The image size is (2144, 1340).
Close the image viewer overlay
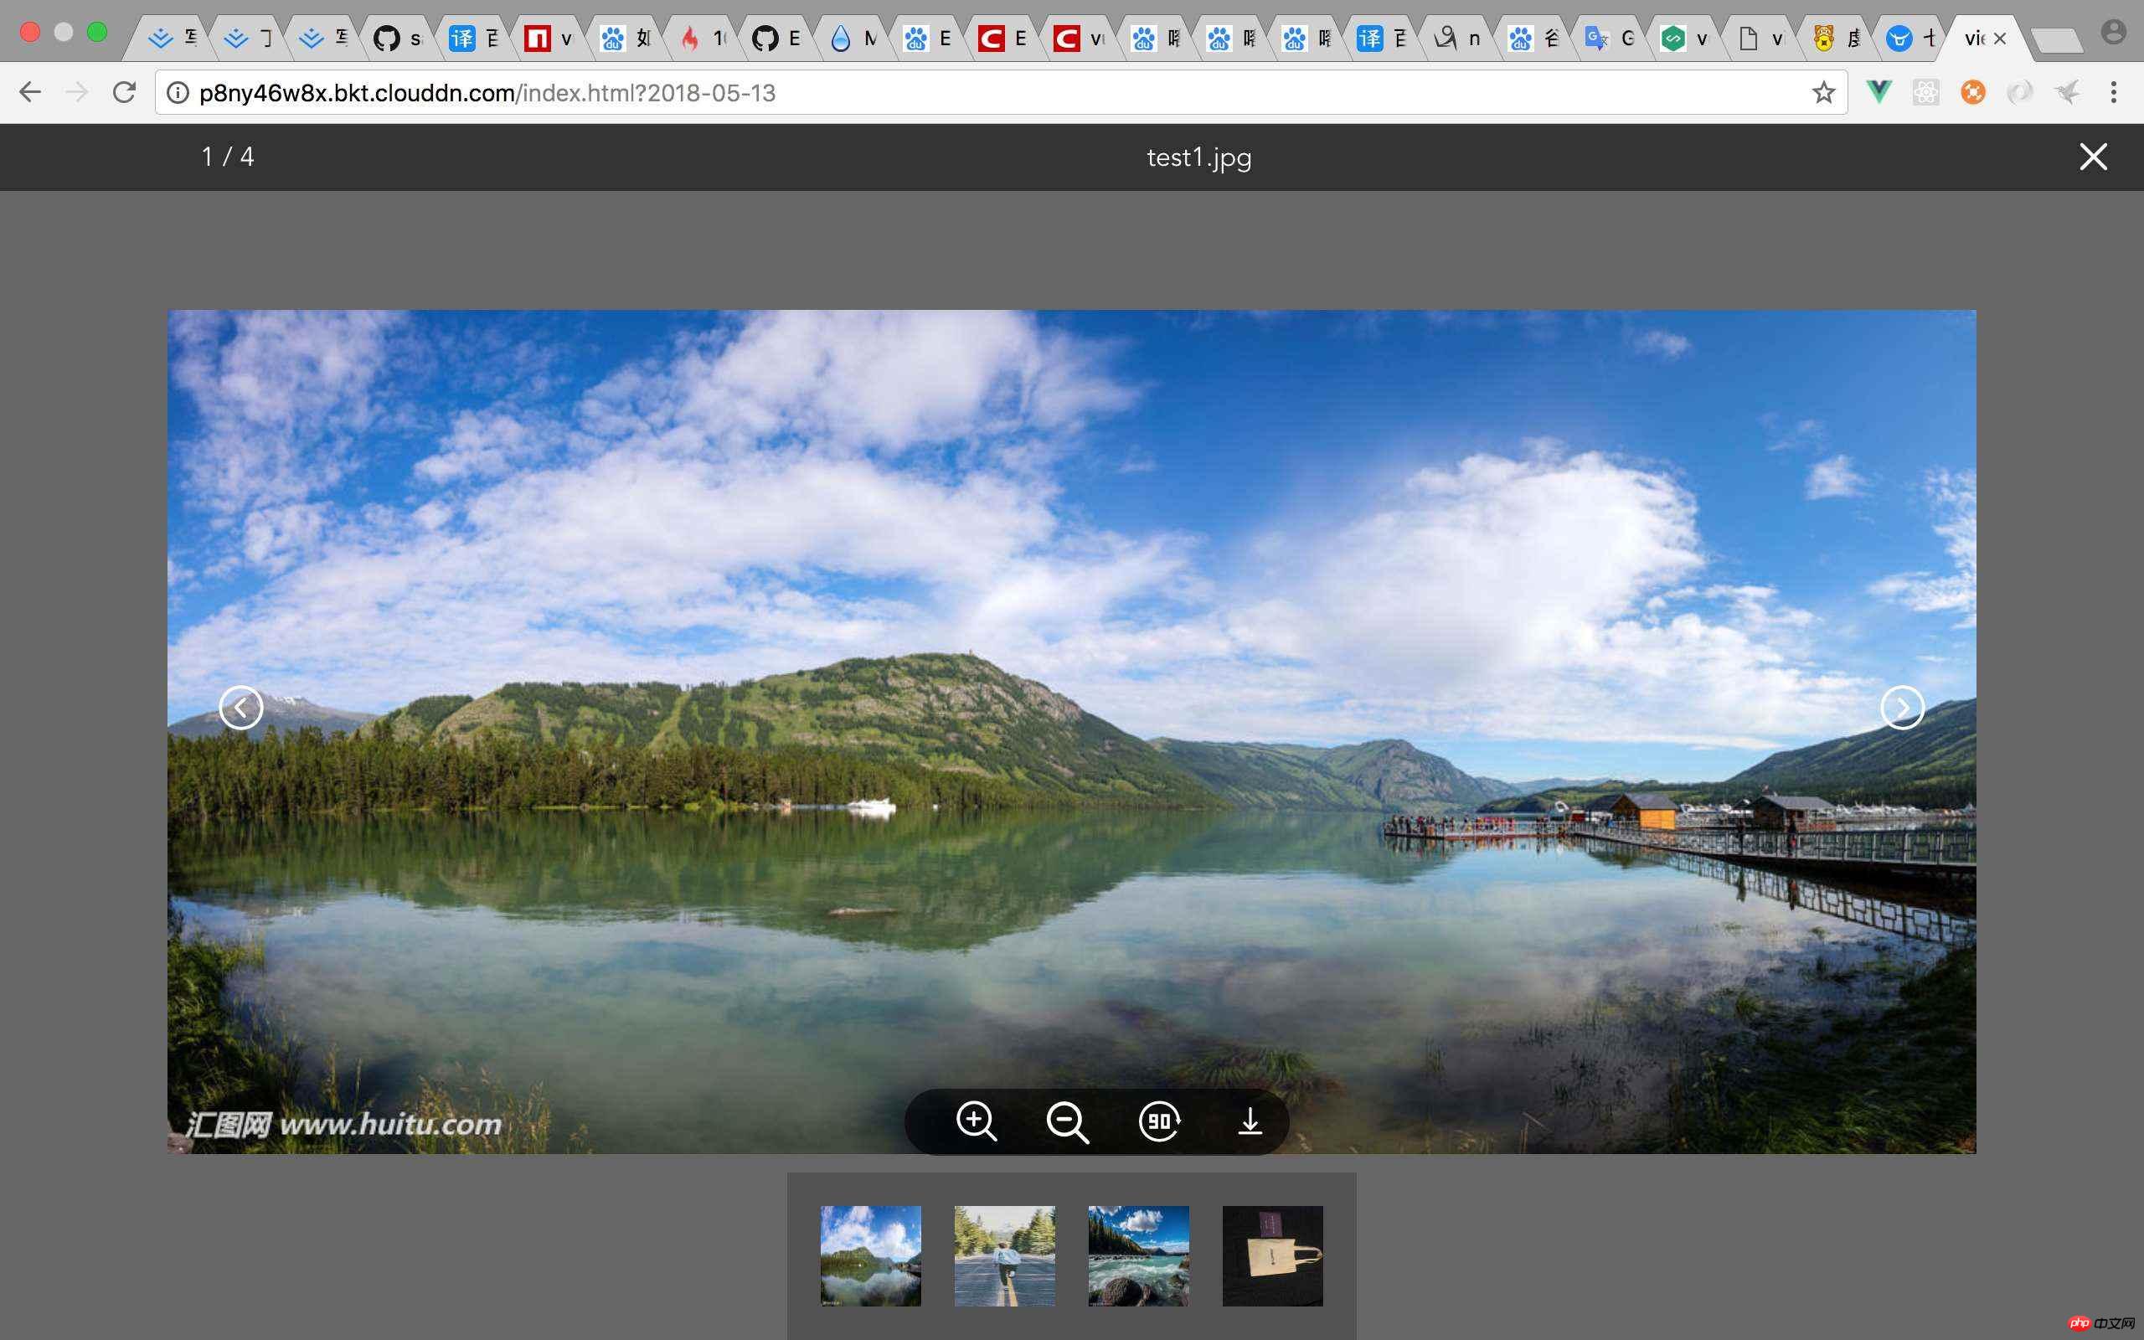coord(2093,157)
